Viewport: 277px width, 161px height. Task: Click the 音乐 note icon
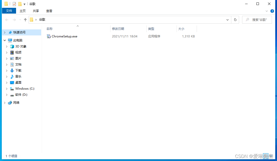[12, 77]
